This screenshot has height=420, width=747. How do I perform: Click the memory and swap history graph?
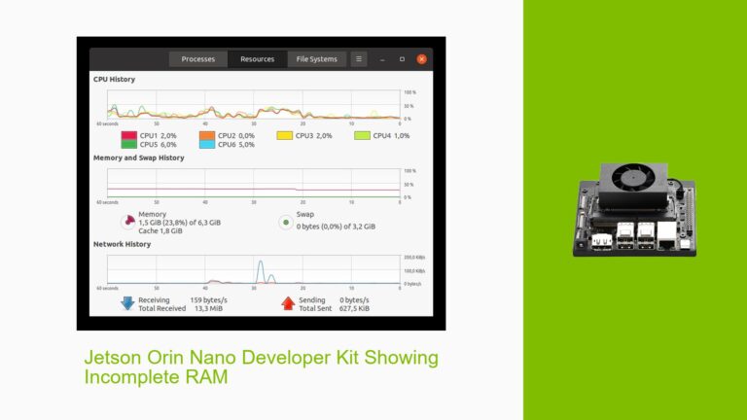(254, 184)
